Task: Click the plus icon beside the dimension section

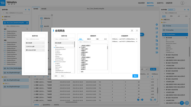Action: pyautogui.click(x=27, y=29)
